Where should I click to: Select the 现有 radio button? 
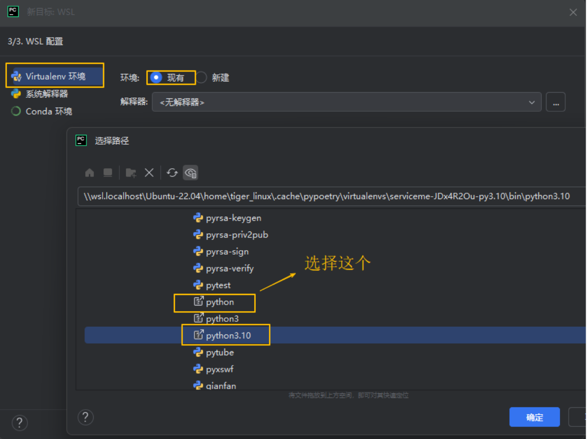tap(156, 77)
